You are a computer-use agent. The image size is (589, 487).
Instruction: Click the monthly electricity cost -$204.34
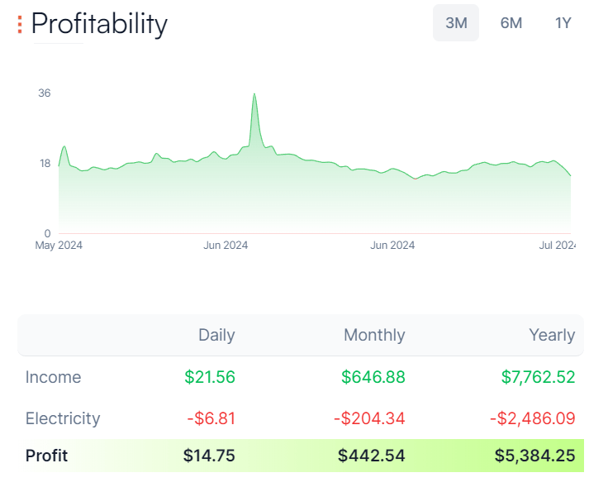pos(369,418)
